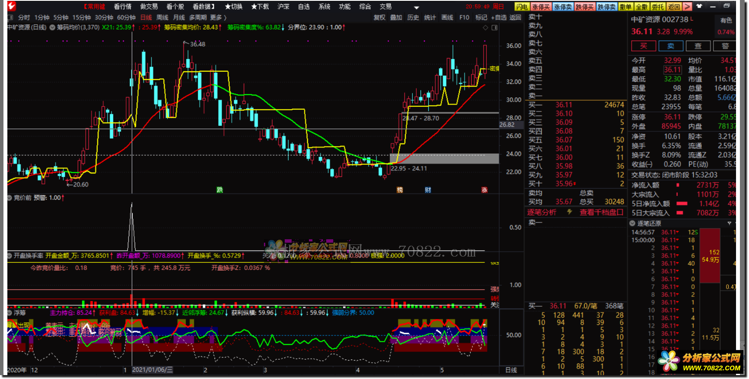Click the 日线 label at chart bottom-right

(x=511, y=370)
